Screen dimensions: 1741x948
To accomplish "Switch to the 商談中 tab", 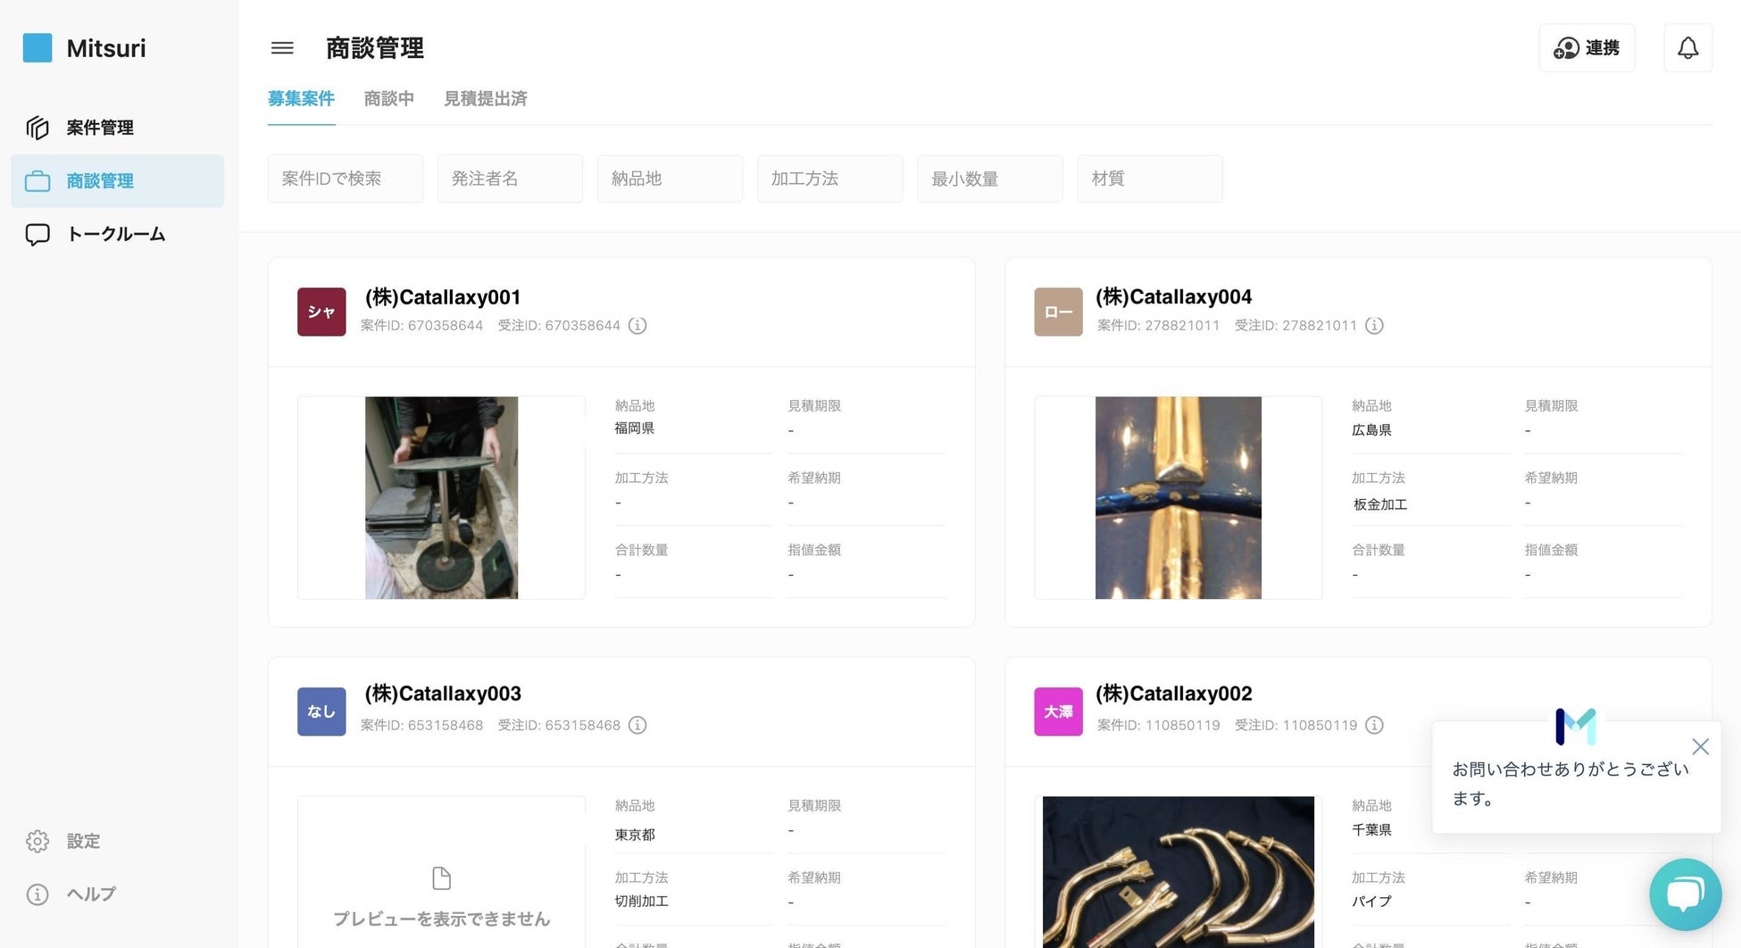I will pyautogui.click(x=388, y=99).
